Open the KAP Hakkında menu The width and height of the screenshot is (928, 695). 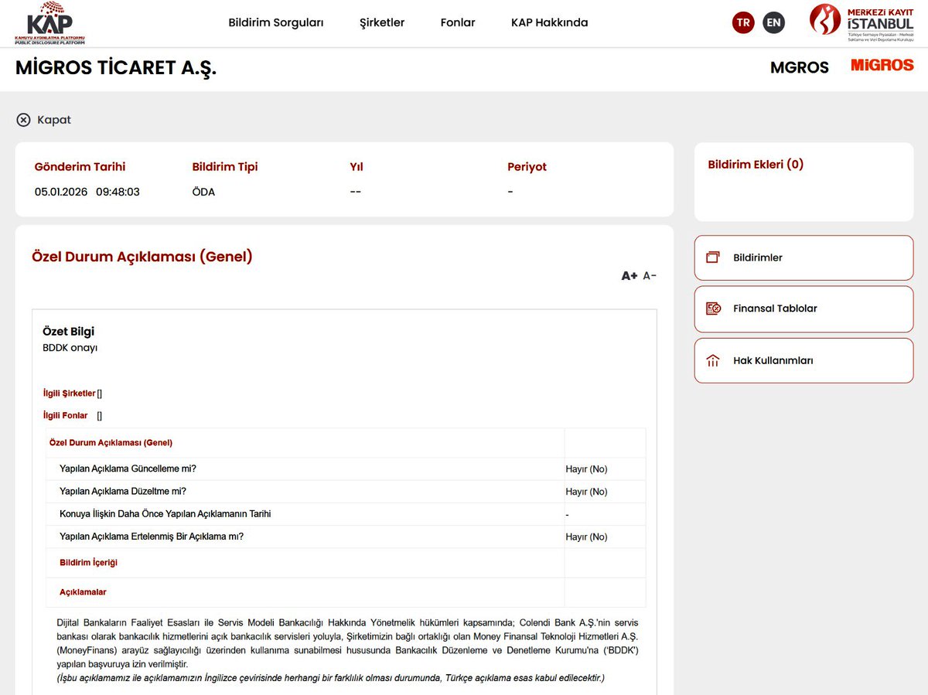tap(550, 22)
